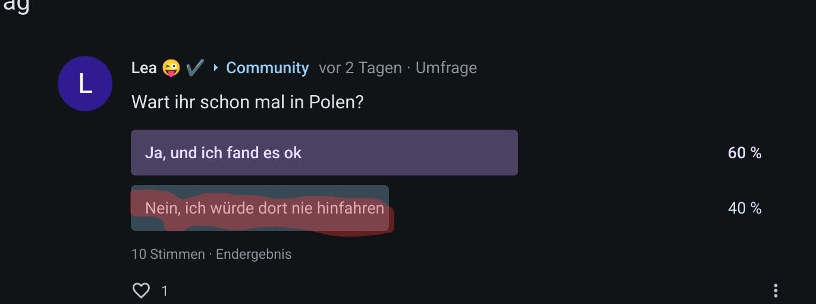Click the like count number next to heart

click(x=165, y=291)
